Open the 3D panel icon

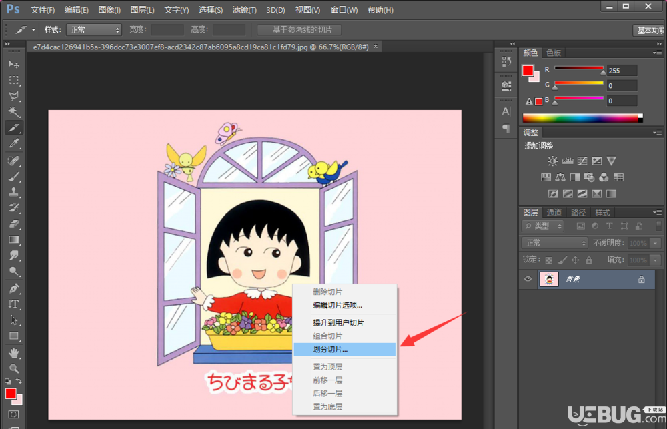pyautogui.click(x=506, y=86)
